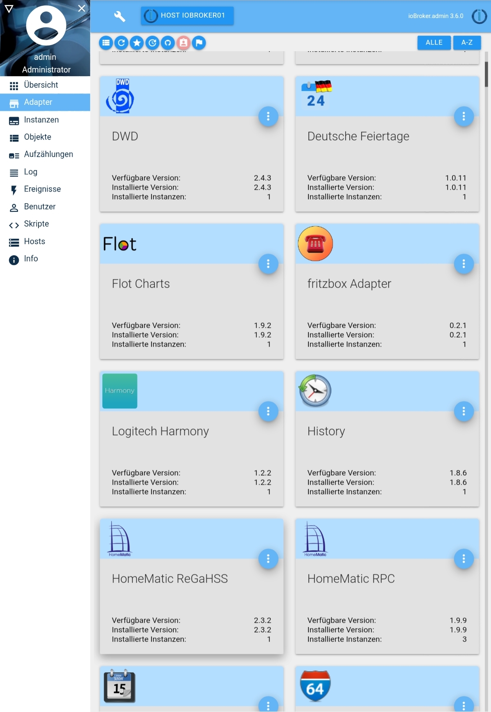Click the vertical scrollbar thumb

[x=486, y=74]
